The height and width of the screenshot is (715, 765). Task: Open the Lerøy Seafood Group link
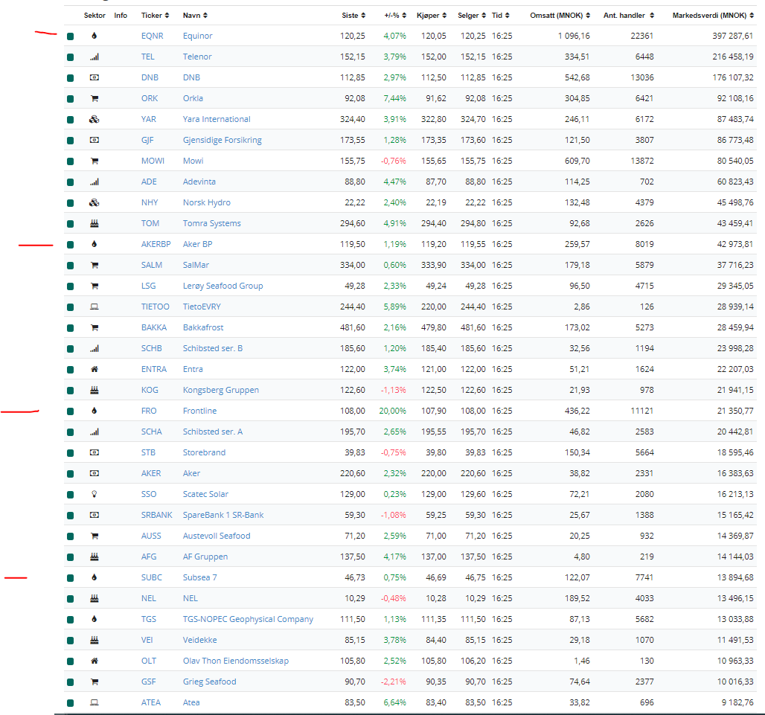click(x=223, y=286)
